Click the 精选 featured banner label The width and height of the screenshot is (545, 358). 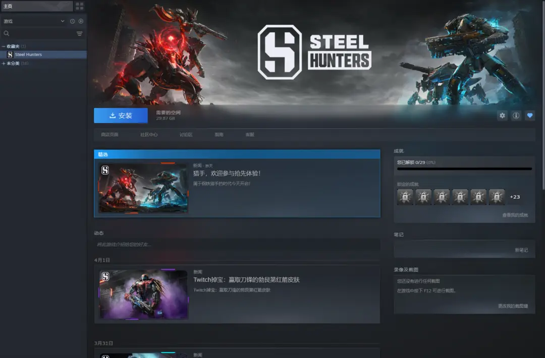(103, 154)
